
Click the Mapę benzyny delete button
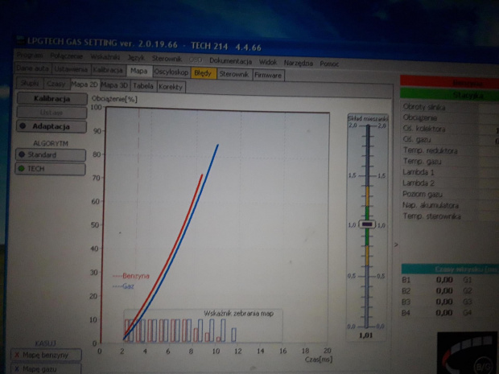coord(46,355)
